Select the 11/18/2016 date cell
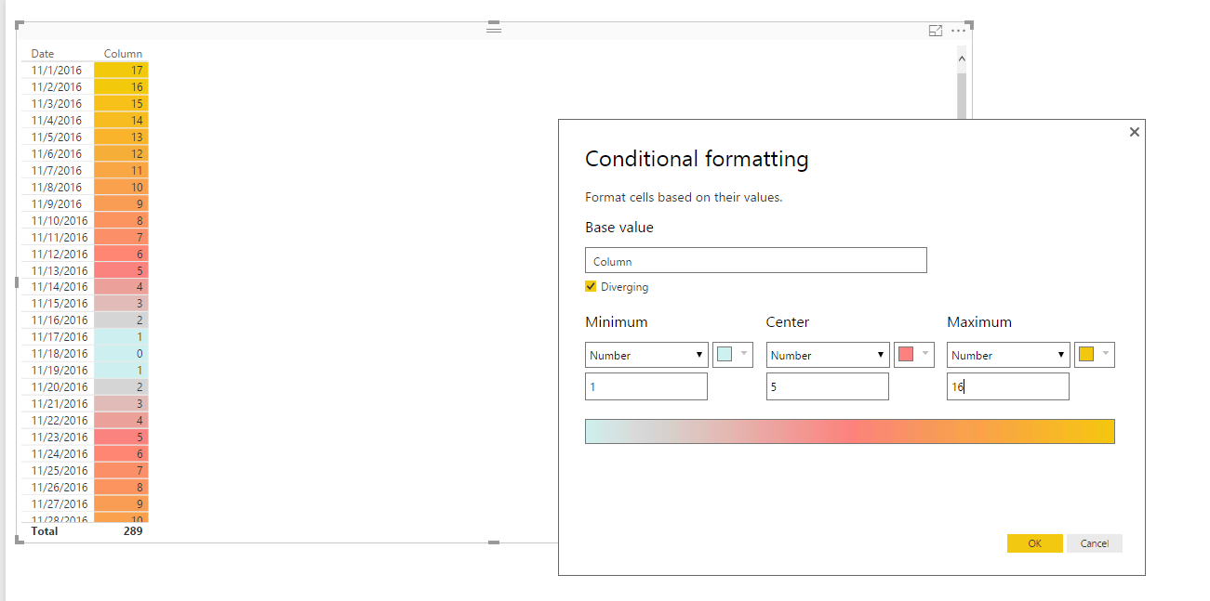The width and height of the screenshot is (1210, 601). pos(60,354)
